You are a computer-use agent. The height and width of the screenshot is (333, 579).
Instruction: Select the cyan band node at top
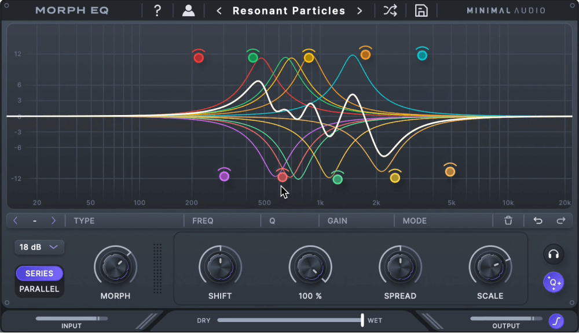tap(422, 55)
